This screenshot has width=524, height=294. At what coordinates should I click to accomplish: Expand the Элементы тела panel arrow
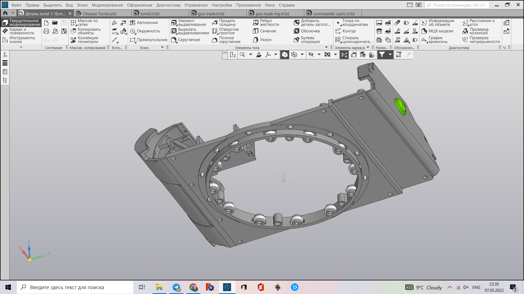[326, 47]
